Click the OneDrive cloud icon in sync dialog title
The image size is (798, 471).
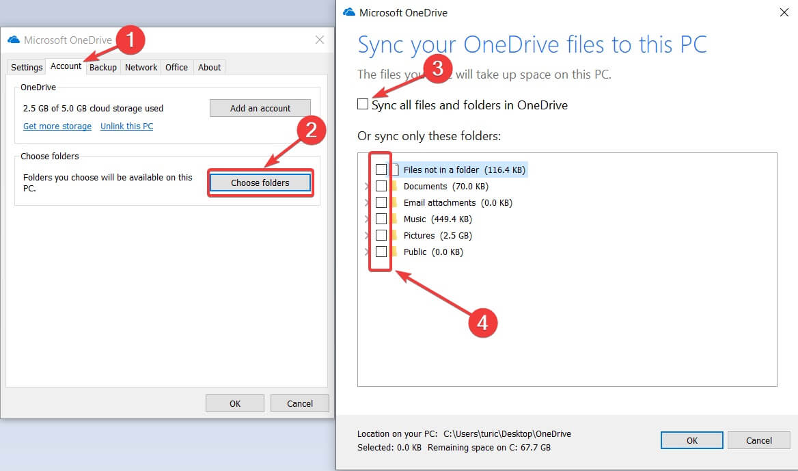tap(349, 12)
